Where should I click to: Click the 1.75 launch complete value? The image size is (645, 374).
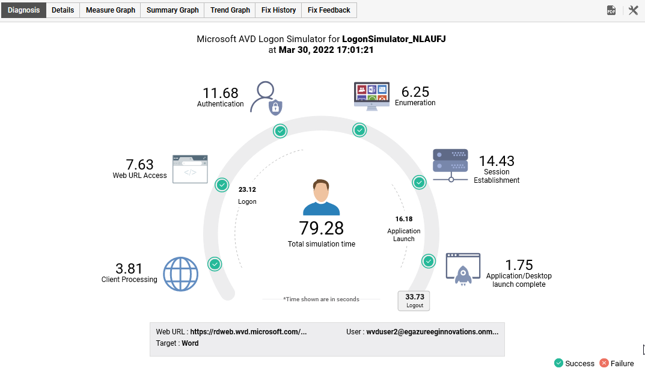[519, 265]
